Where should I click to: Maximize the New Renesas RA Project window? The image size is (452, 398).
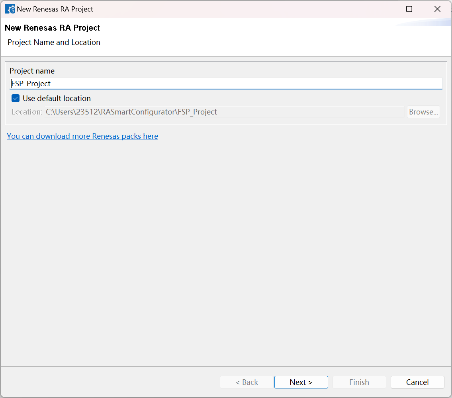409,9
